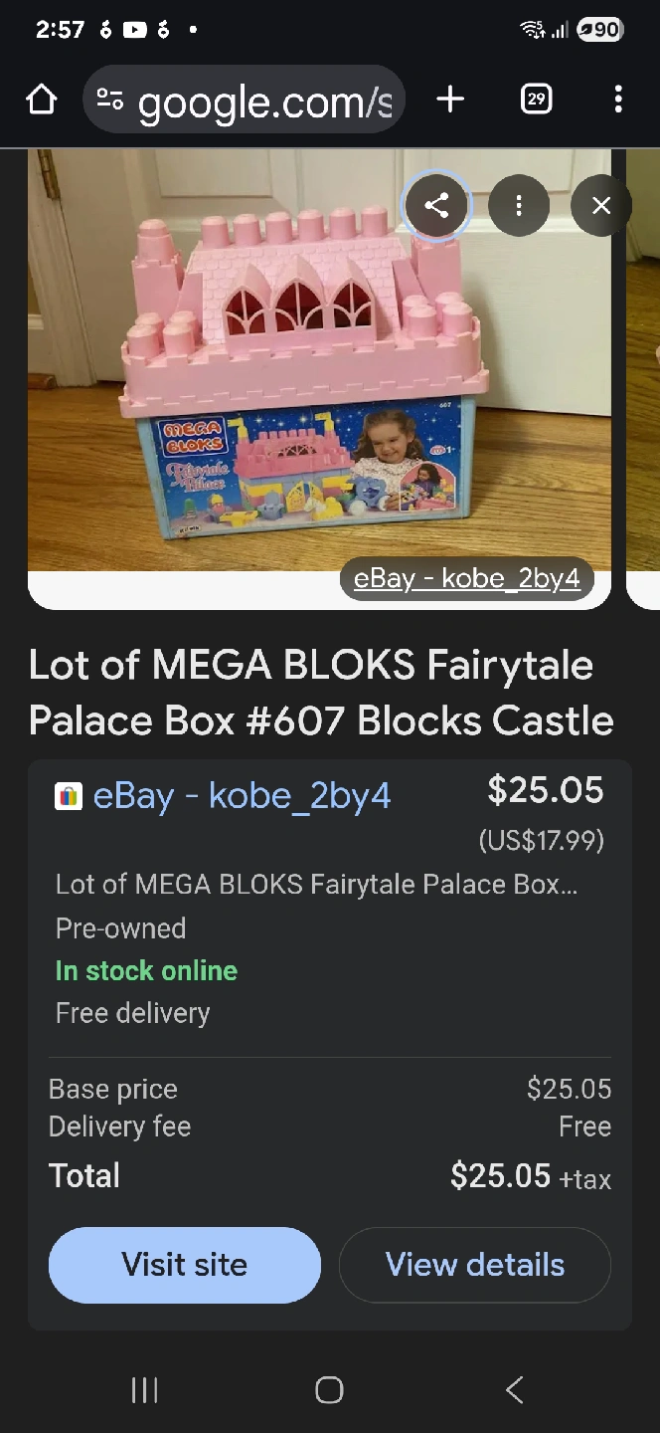
Task: Tap the google.com address bar
Action: click(x=263, y=100)
